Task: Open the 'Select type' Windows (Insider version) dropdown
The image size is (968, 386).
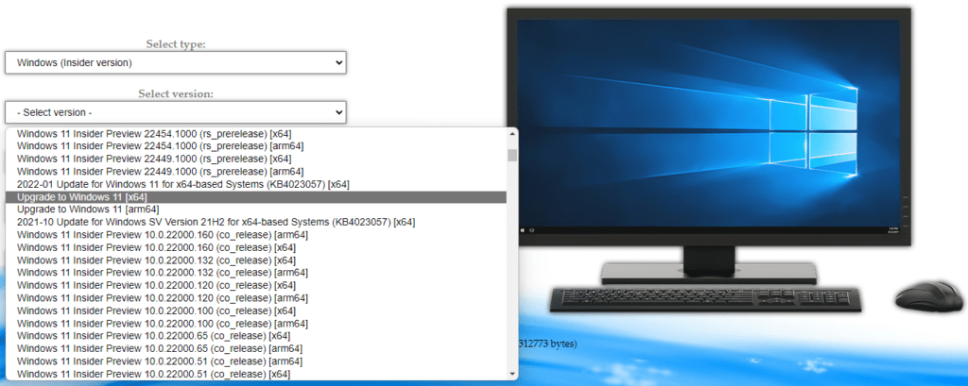Action: click(x=175, y=62)
